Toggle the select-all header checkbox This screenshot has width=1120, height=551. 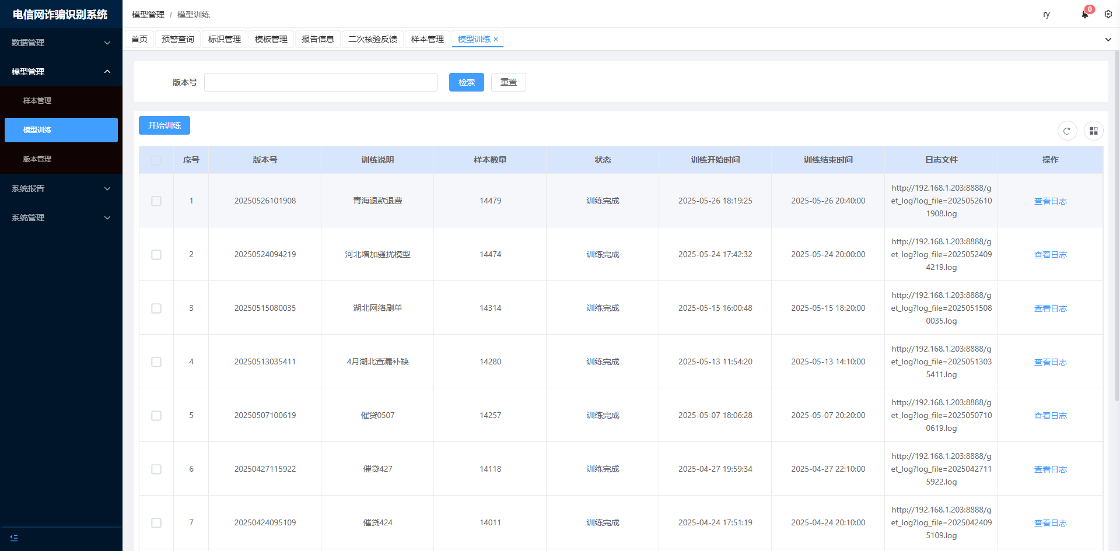156,160
